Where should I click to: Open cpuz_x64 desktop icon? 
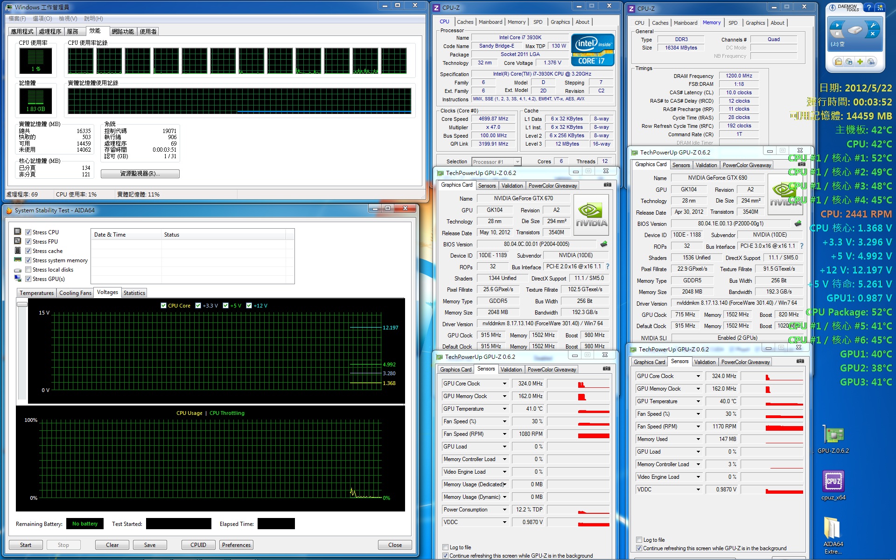pyautogui.click(x=833, y=485)
